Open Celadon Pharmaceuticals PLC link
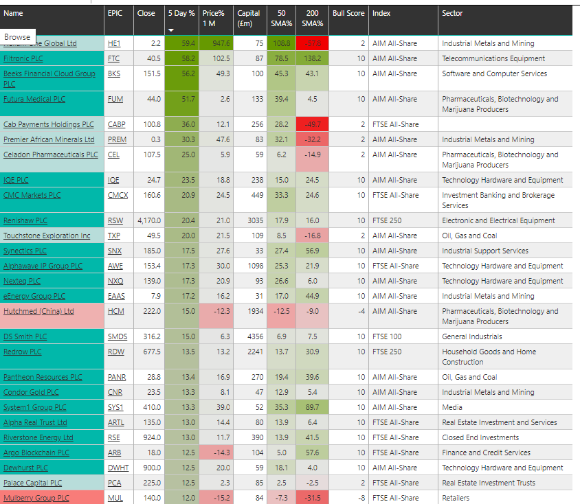Image resolution: width=580 pixels, height=504 pixels. pos(51,154)
